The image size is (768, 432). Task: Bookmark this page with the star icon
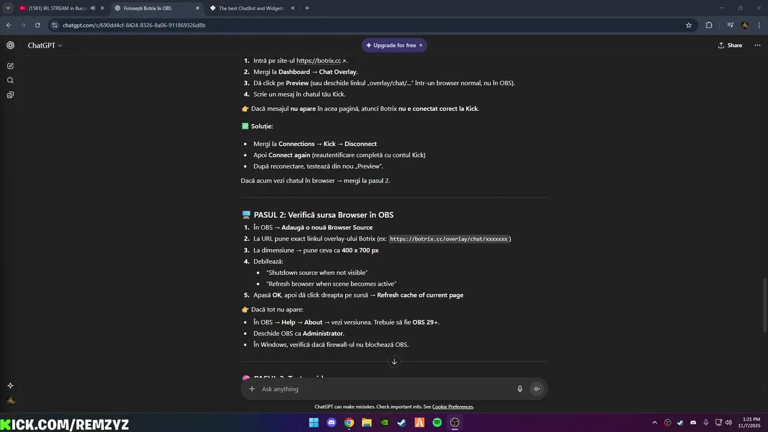tap(689, 25)
